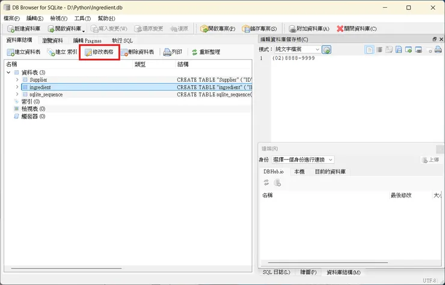The image size is (445, 285).
Task: Click the 重新整理 refresh button
Action: point(206,52)
